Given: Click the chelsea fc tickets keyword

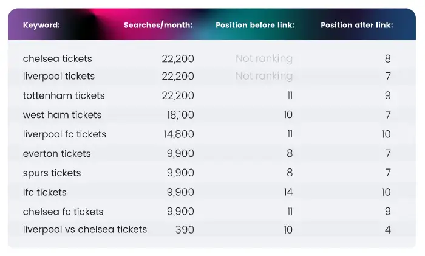Looking at the screenshot, I should coord(63,212).
